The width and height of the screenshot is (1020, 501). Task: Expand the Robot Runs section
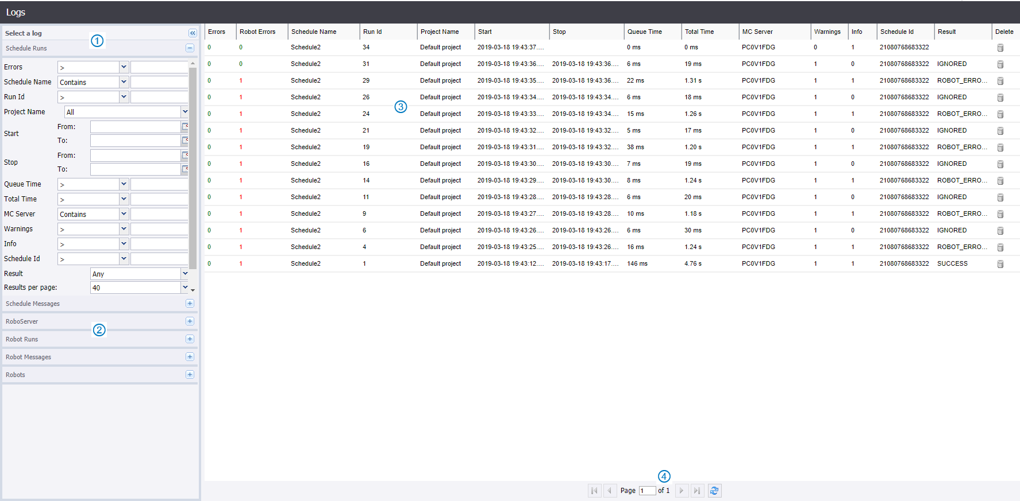coord(190,339)
